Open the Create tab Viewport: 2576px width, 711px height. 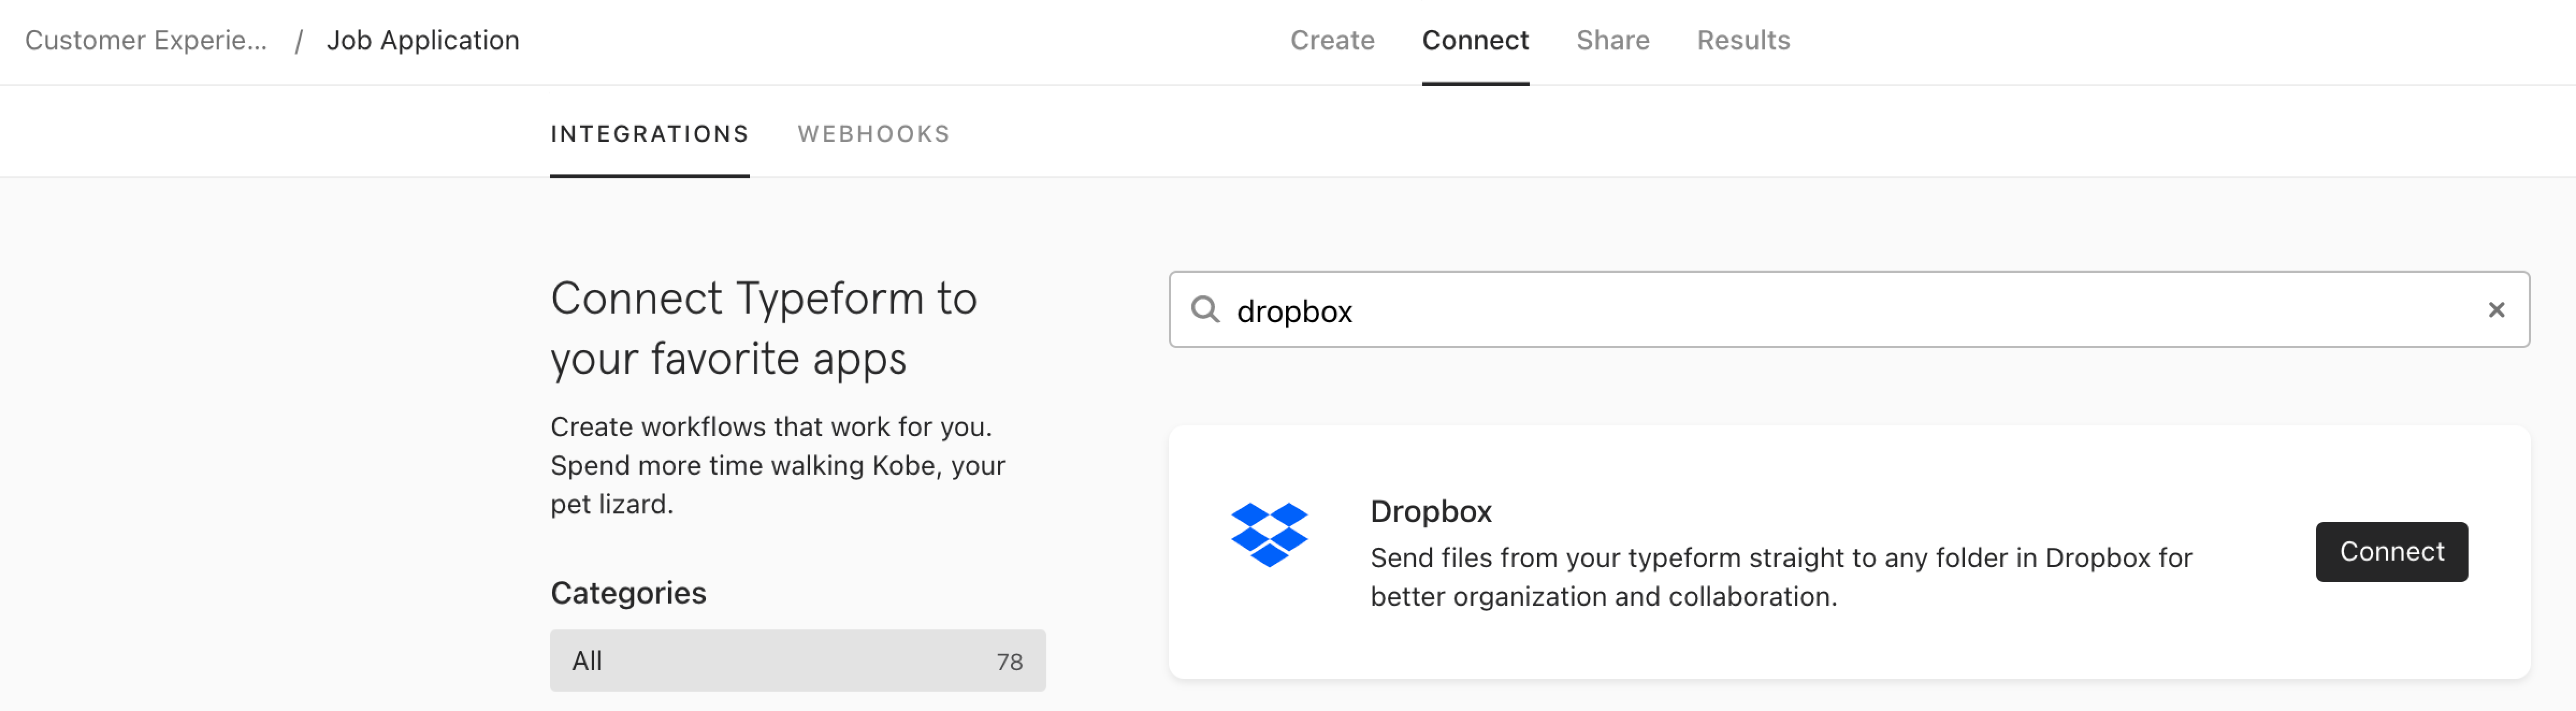pos(1332,40)
